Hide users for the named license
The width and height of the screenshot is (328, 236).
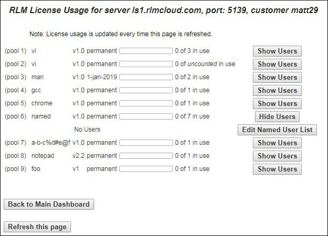click(277, 116)
